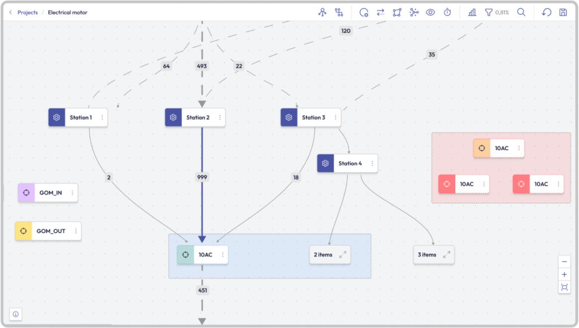This screenshot has width=579, height=328.
Task: Click the stopwatch timer icon
Action: click(x=447, y=12)
